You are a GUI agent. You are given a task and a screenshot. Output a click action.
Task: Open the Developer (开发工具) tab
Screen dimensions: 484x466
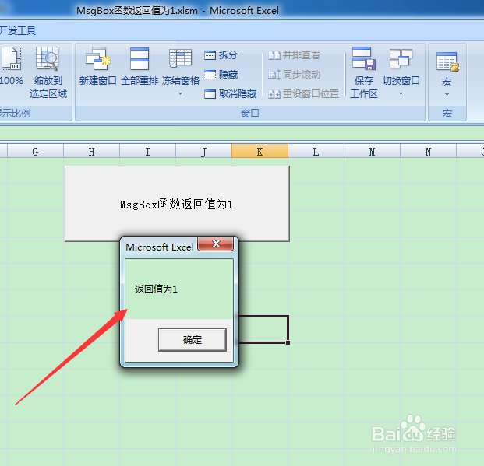point(18,31)
